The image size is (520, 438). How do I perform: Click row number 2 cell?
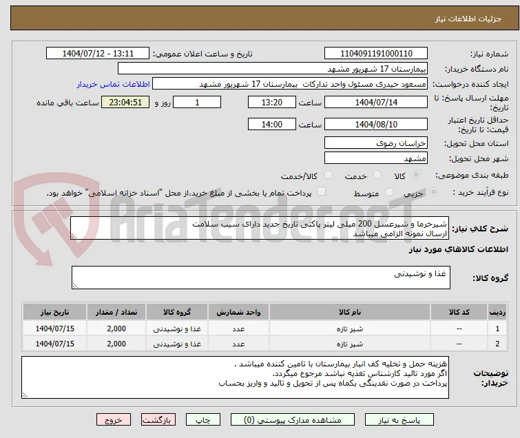coord(497,344)
